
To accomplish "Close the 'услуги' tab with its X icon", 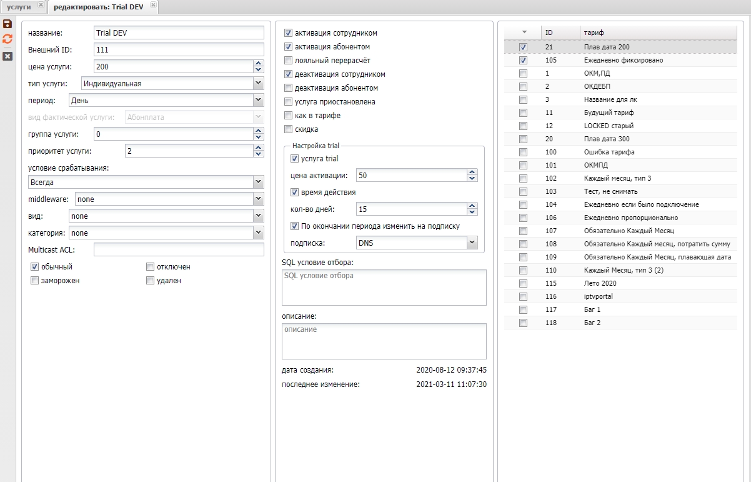I will click(41, 5).
